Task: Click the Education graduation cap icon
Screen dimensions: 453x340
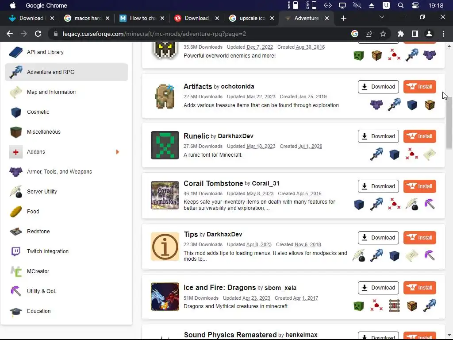Action: coord(16,311)
